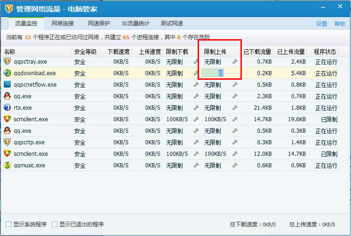Screen dimensions: 351x236
Task: Edit download limit wrench for qqdownload.exe
Action: coord(196,73)
